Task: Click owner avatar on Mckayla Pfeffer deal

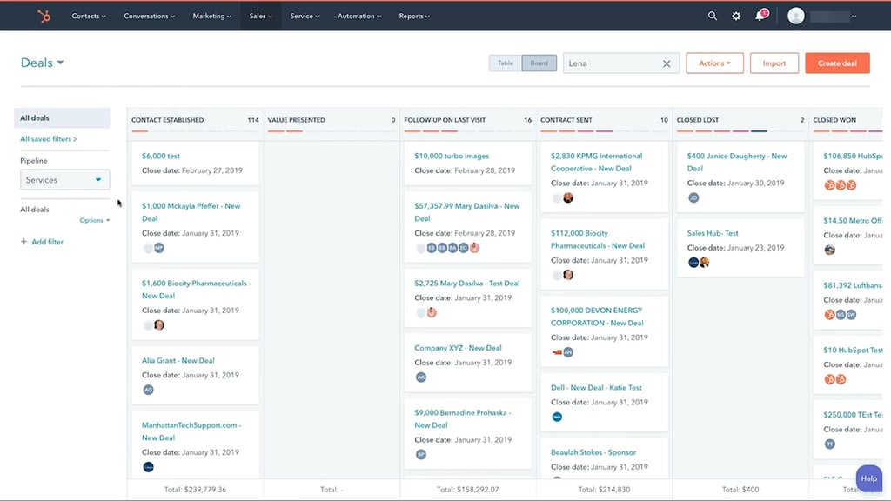Action: (x=159, y=248)
